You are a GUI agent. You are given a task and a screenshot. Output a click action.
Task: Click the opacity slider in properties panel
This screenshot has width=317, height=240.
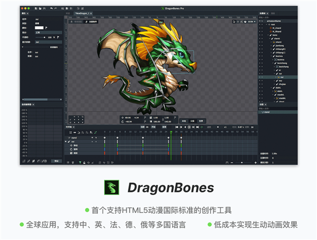point(41,37)
